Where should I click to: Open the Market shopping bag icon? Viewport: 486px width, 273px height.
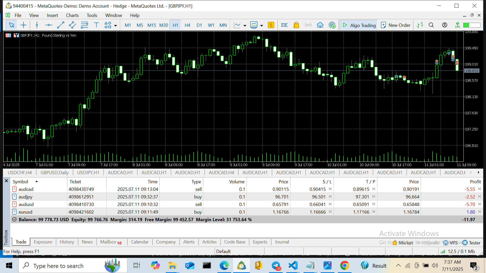click(x=296, y=25)
